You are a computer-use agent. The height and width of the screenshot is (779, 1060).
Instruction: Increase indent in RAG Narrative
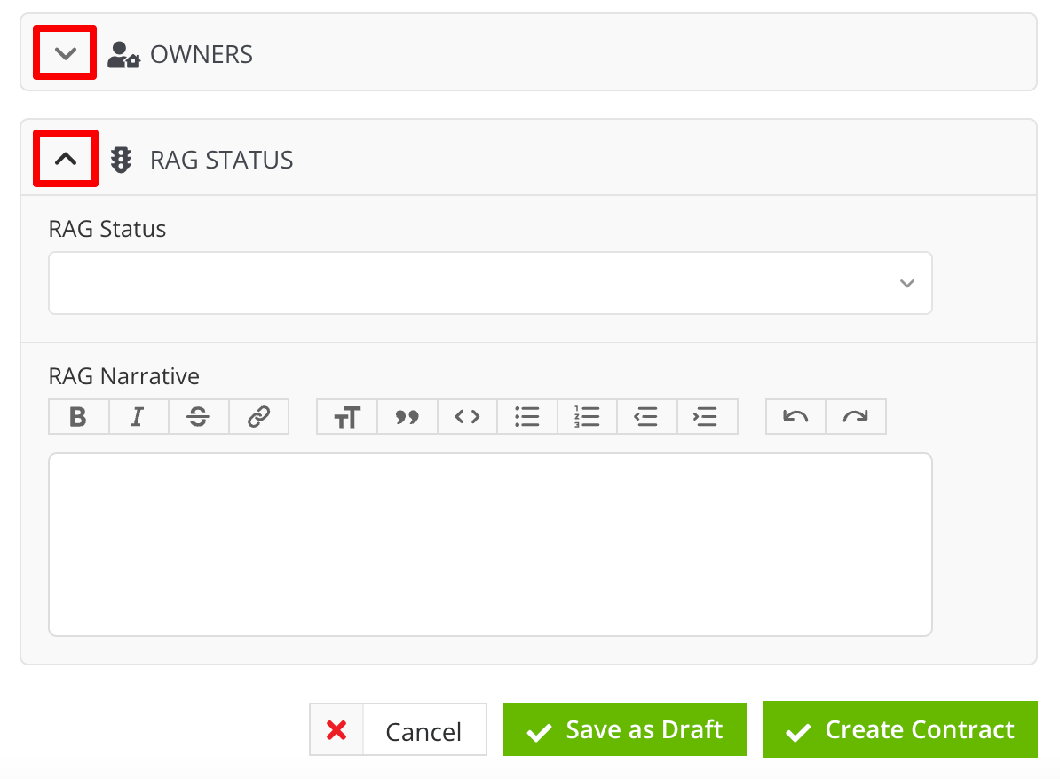tap(707, 416)
